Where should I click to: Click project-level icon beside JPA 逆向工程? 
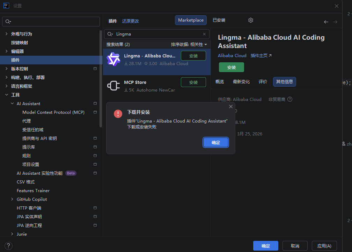click(95, 225)
